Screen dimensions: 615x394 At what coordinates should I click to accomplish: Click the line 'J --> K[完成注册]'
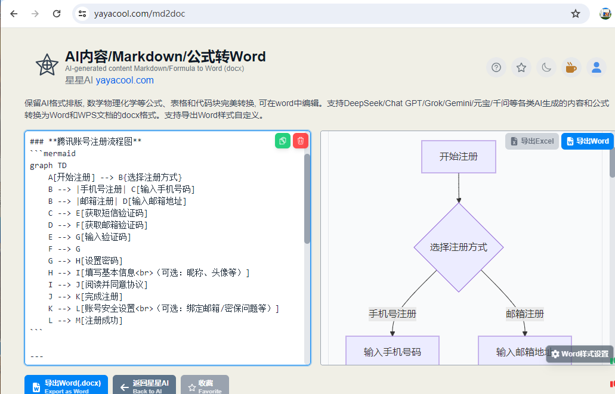pyautogui.click(x=85, y=296)
